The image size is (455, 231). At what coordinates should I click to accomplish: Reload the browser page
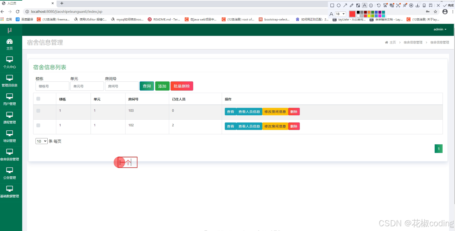tap(18, 12)
